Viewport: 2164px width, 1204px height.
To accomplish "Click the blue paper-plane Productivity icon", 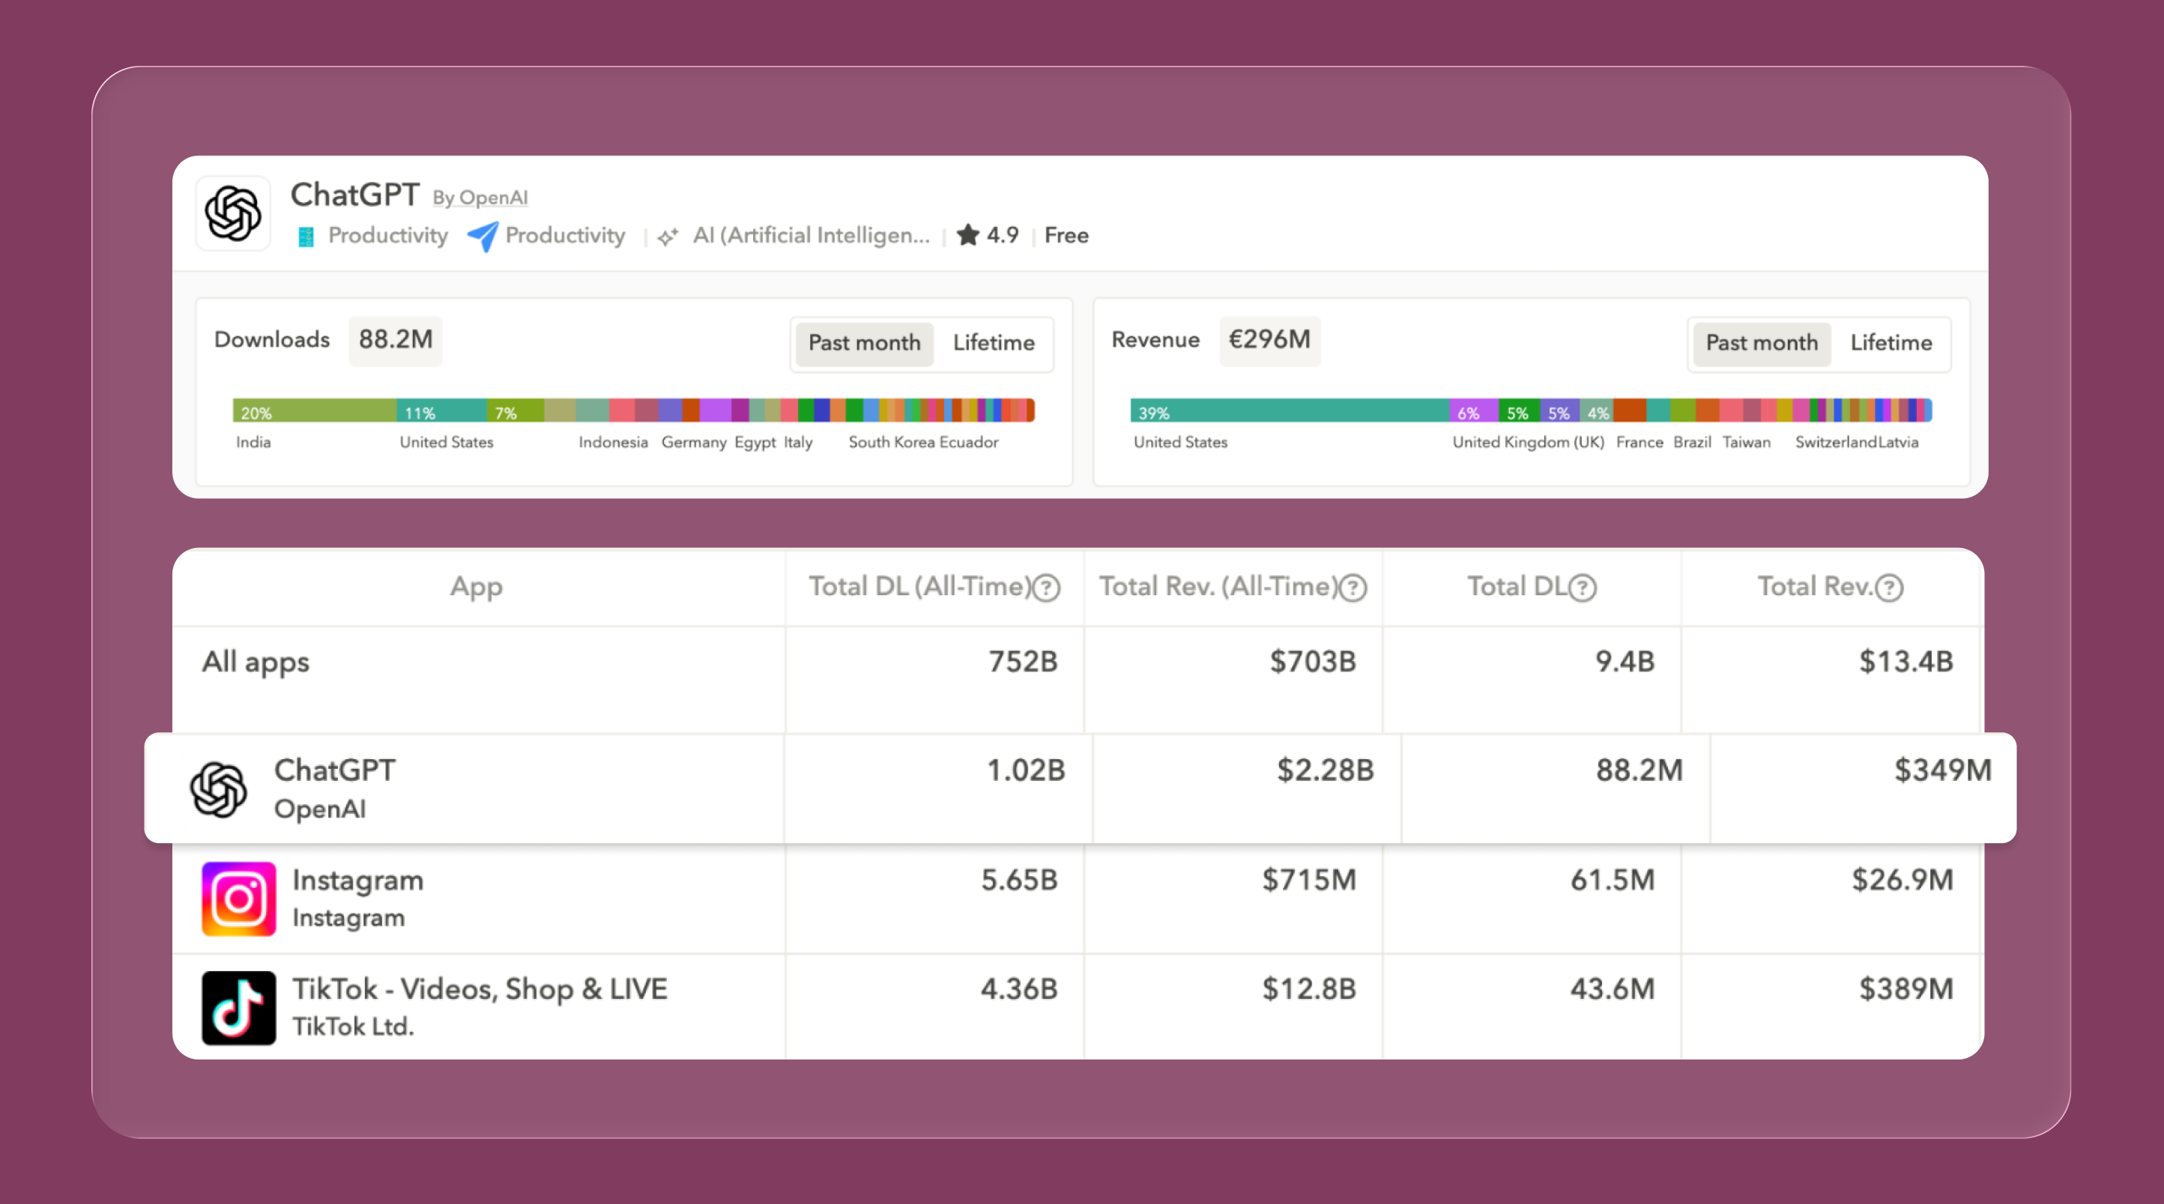I will coord(483,236).
